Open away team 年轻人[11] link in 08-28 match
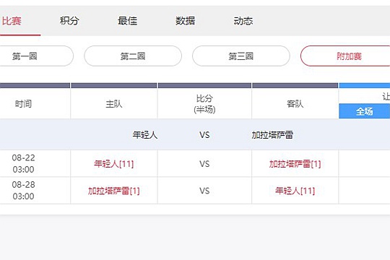Viewport: 390px width, 260px height. 295,191
